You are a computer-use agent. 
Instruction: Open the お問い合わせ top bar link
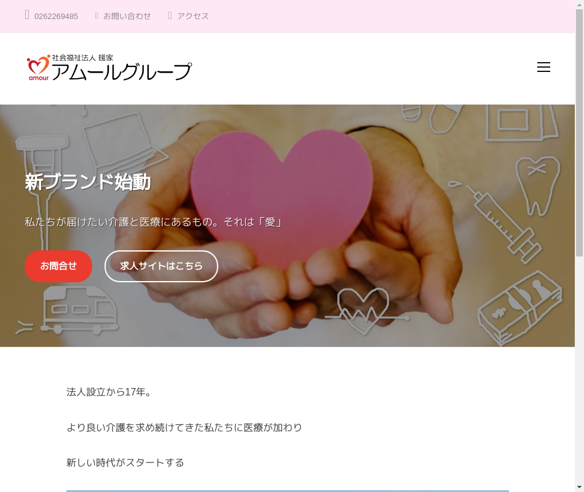127,16
